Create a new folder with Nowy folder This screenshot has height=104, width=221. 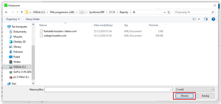(x=33, y=19)
